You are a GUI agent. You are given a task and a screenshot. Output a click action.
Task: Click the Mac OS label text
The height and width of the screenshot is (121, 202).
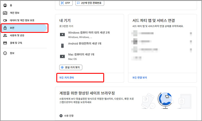click(x=72, y=59)
